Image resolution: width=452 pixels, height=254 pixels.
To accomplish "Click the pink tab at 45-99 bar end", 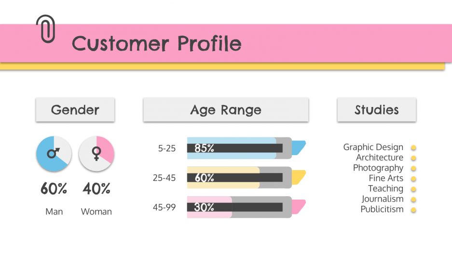I will tap(299, 206).
